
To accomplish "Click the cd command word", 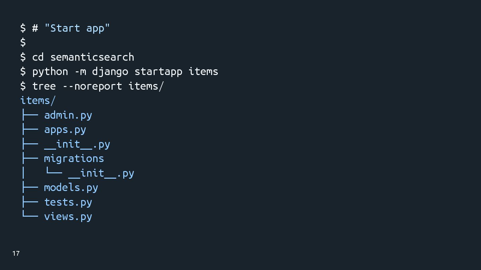I will [38, 57].
